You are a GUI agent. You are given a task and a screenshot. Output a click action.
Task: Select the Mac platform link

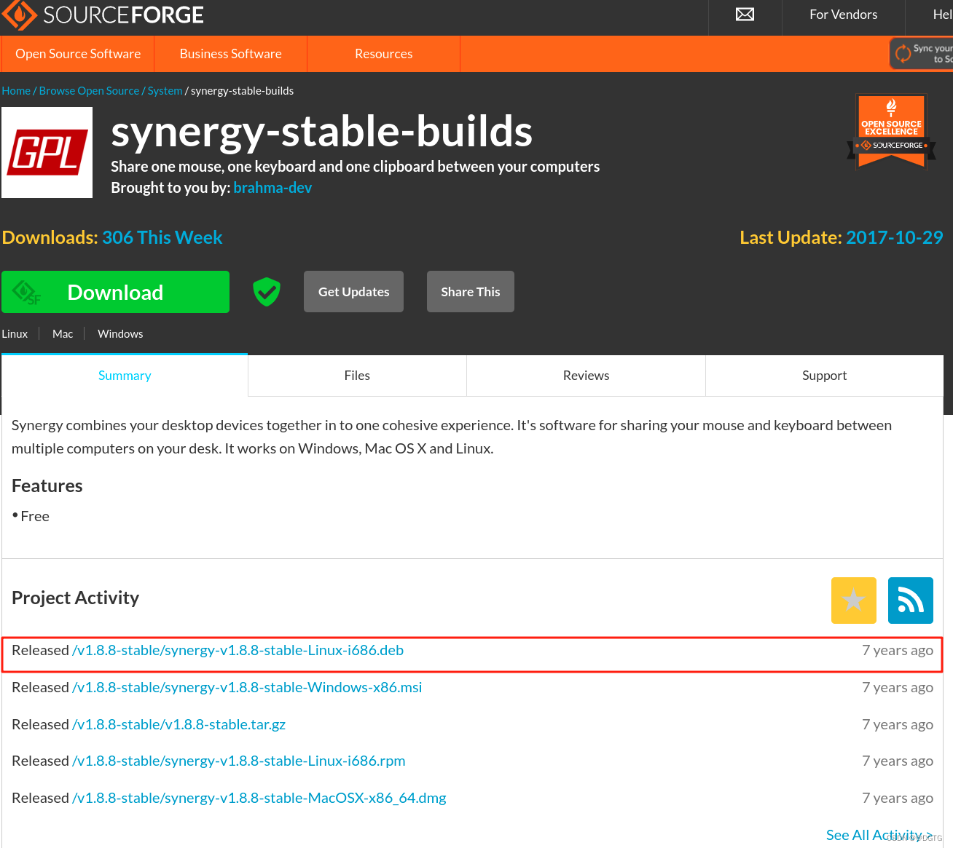click(x=63, y=334)
